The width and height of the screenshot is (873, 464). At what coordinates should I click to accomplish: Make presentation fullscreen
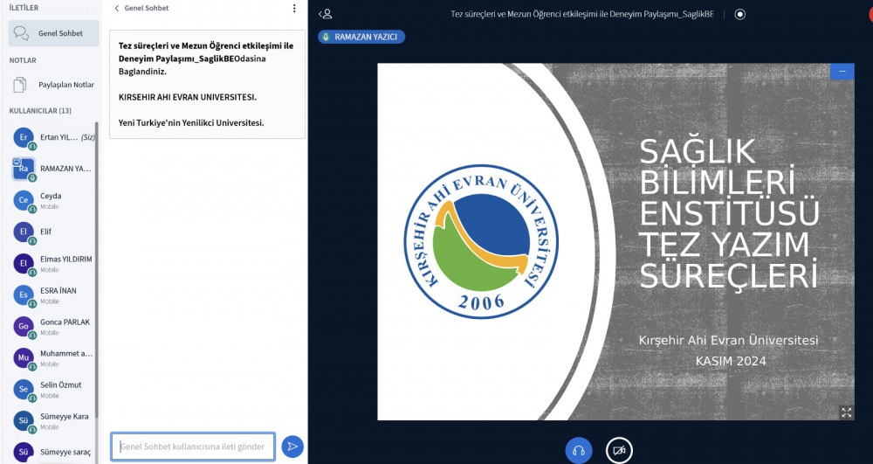(x=846, y=412)
